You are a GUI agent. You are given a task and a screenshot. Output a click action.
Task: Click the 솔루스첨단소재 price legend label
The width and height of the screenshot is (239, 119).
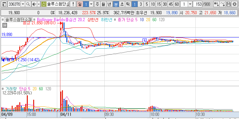[18, 20]
